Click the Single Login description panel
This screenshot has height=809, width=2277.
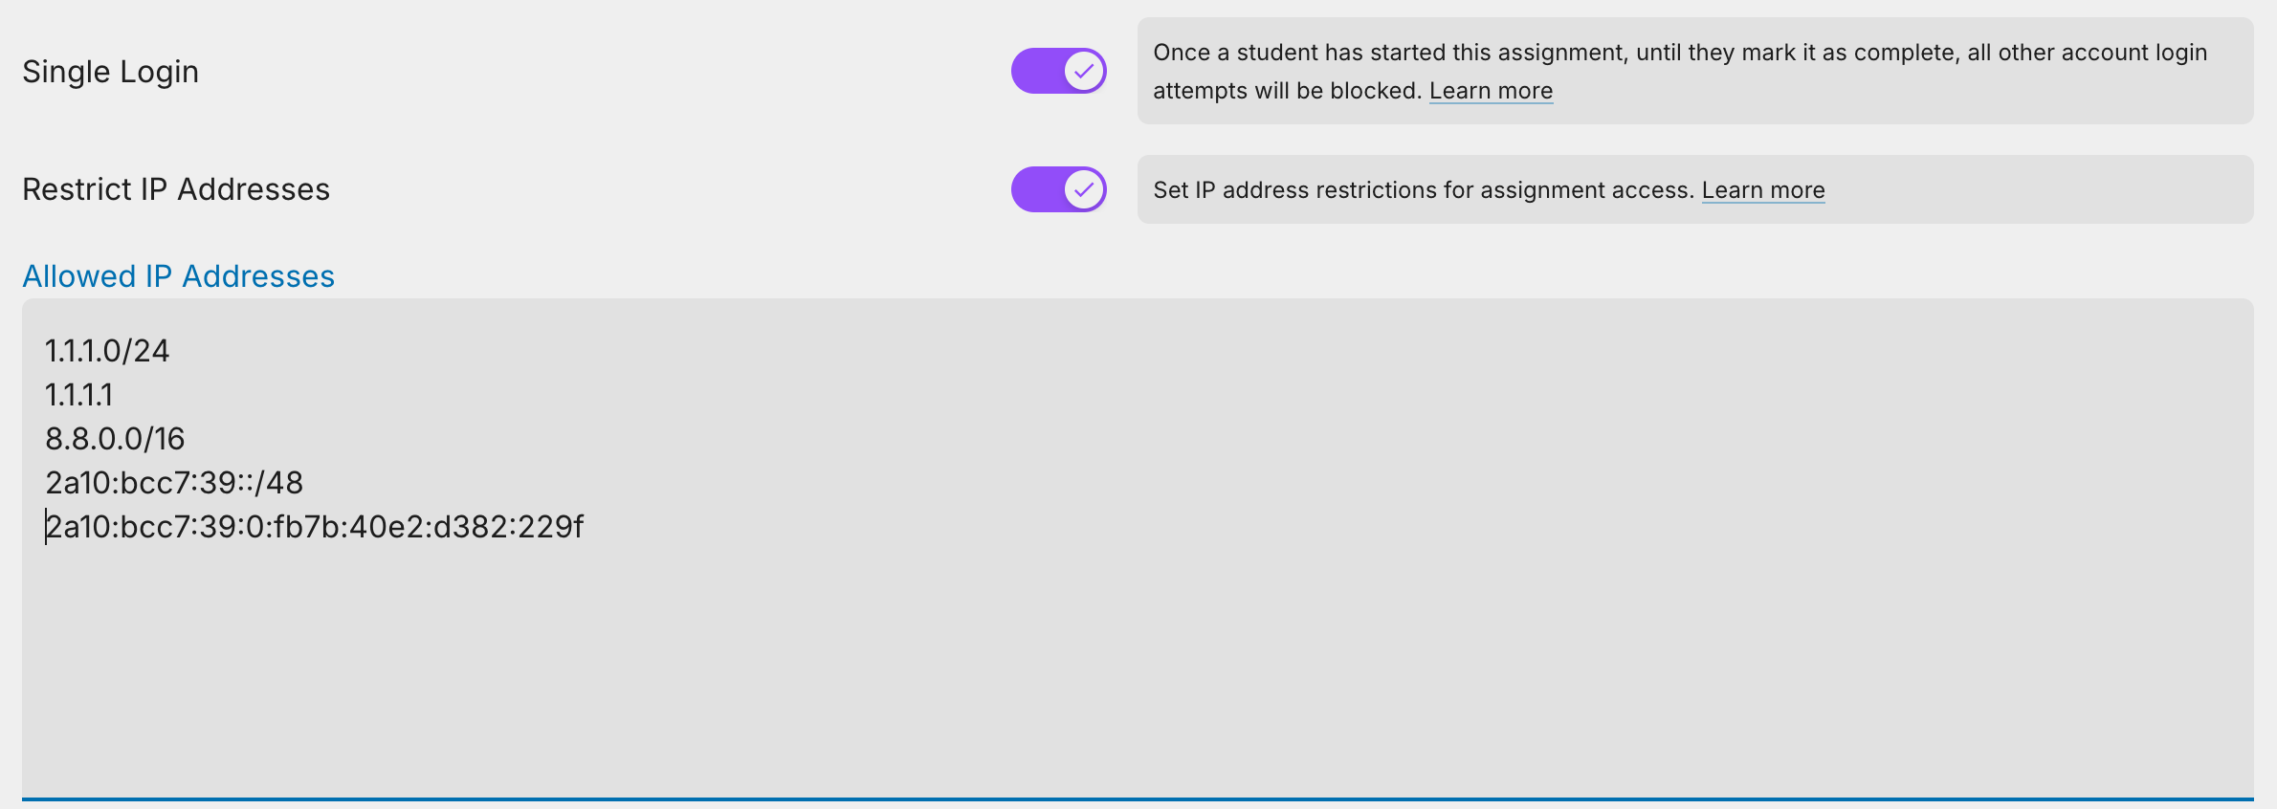(1693, 71)
